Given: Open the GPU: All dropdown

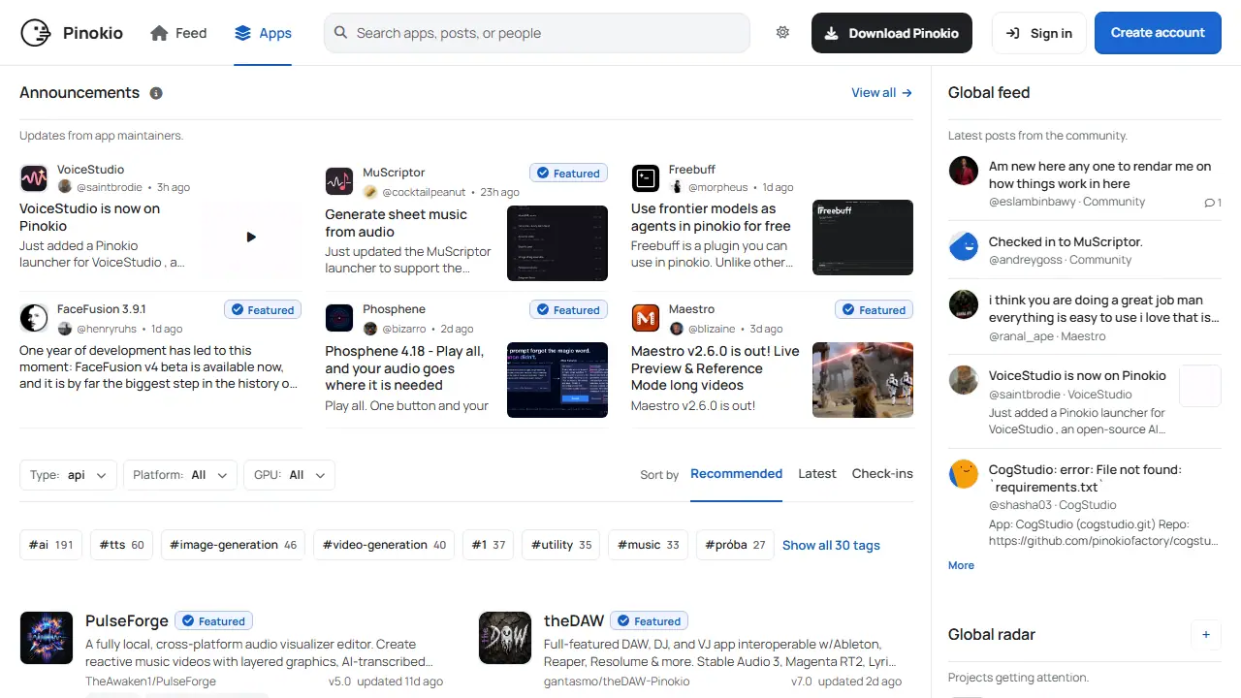Looking at the screenshot, I should 290,475.
